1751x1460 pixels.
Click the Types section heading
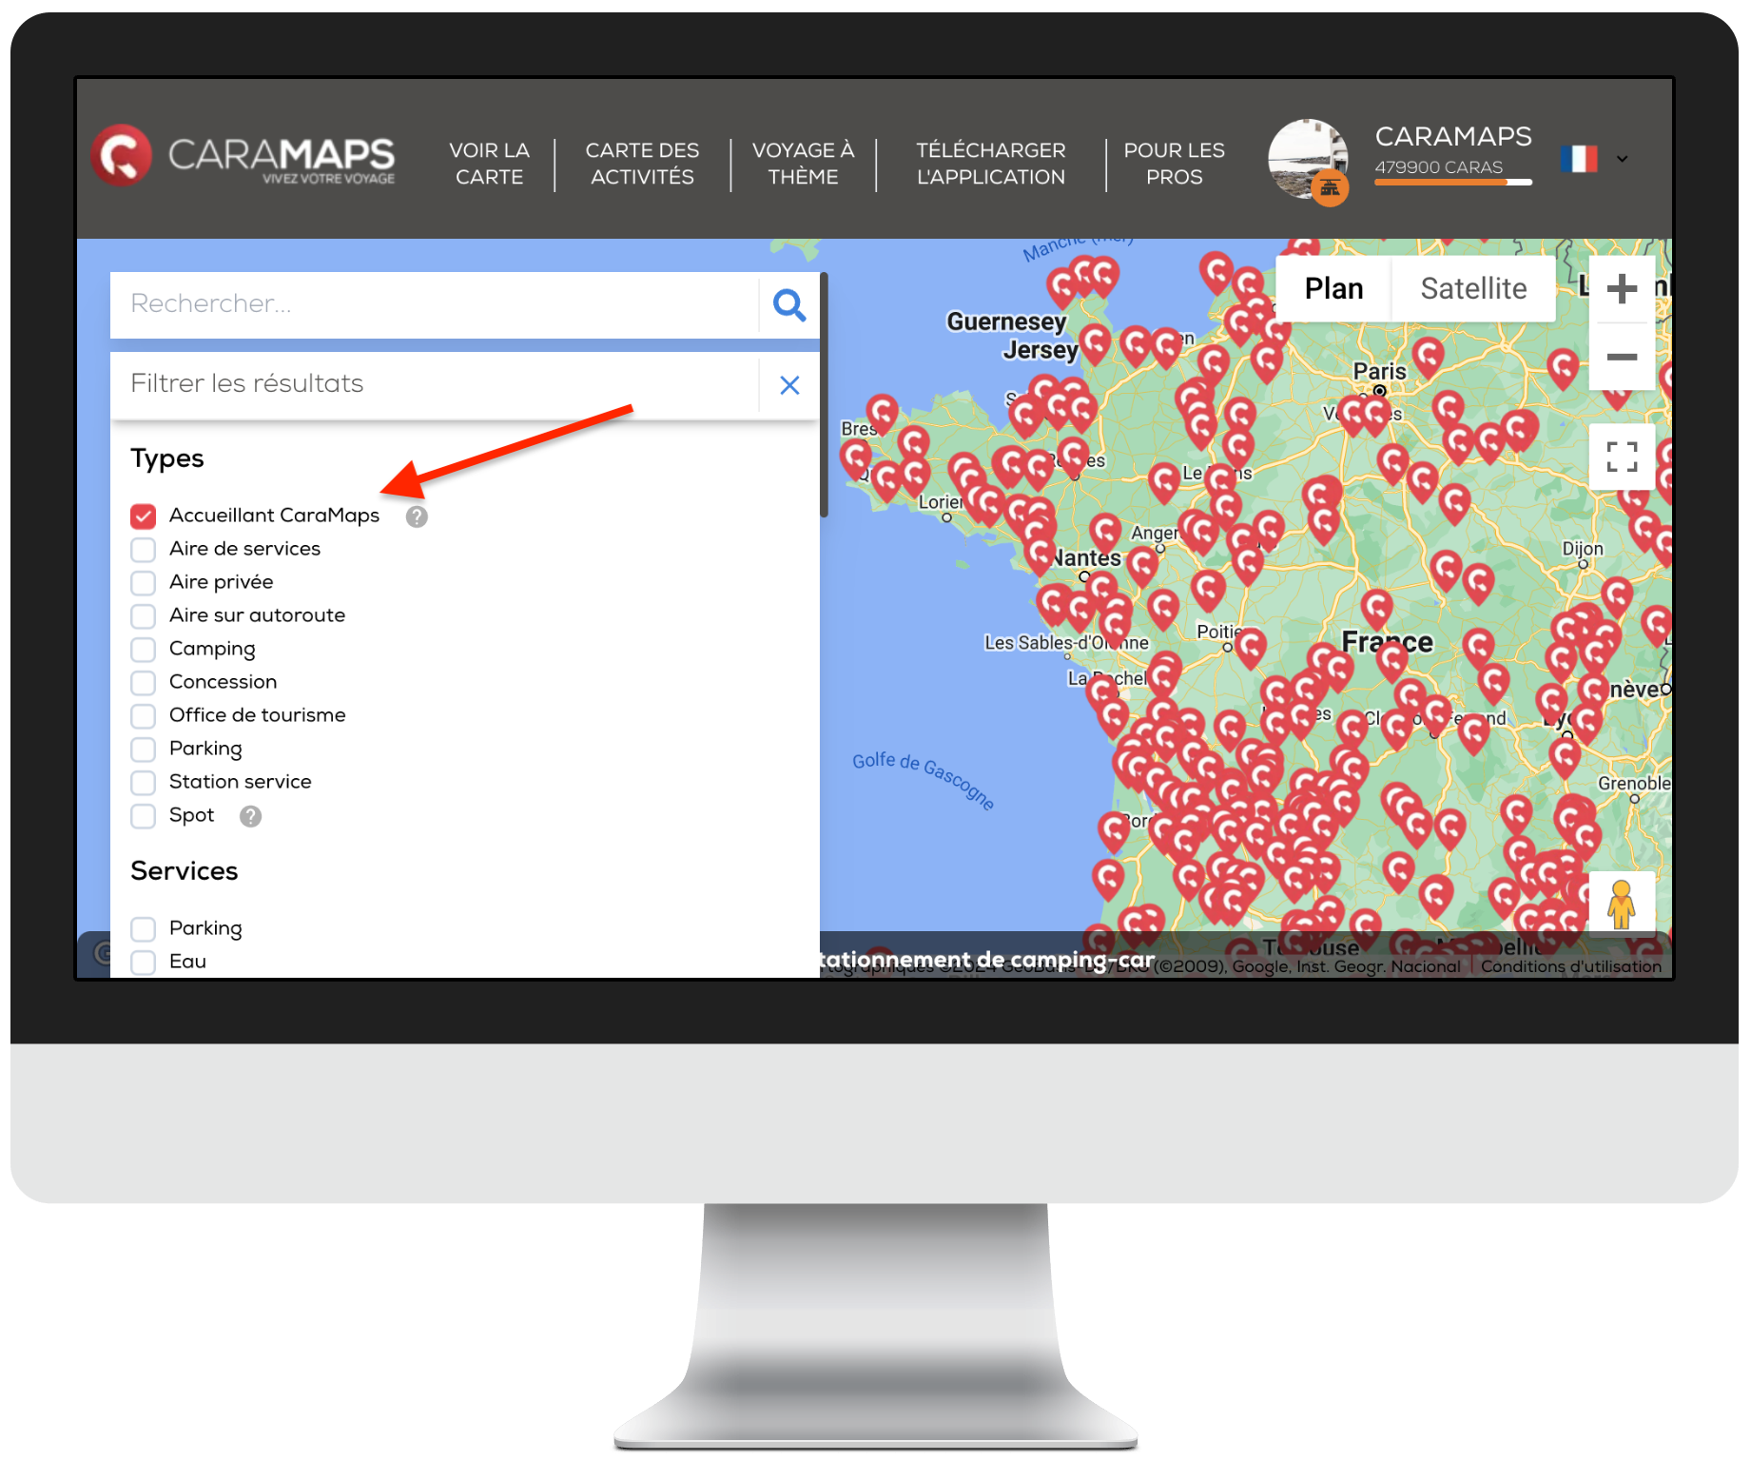[167, 458]
